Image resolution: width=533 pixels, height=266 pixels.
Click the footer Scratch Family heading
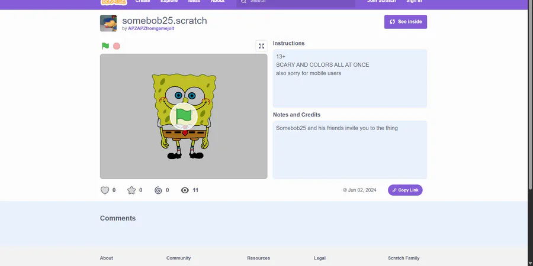[x=403, y=258]
